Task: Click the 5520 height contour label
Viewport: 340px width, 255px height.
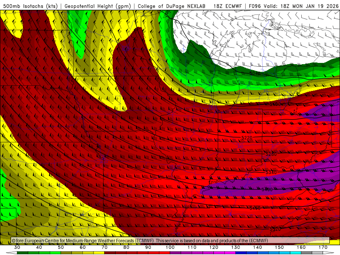Action: [275, 229]
